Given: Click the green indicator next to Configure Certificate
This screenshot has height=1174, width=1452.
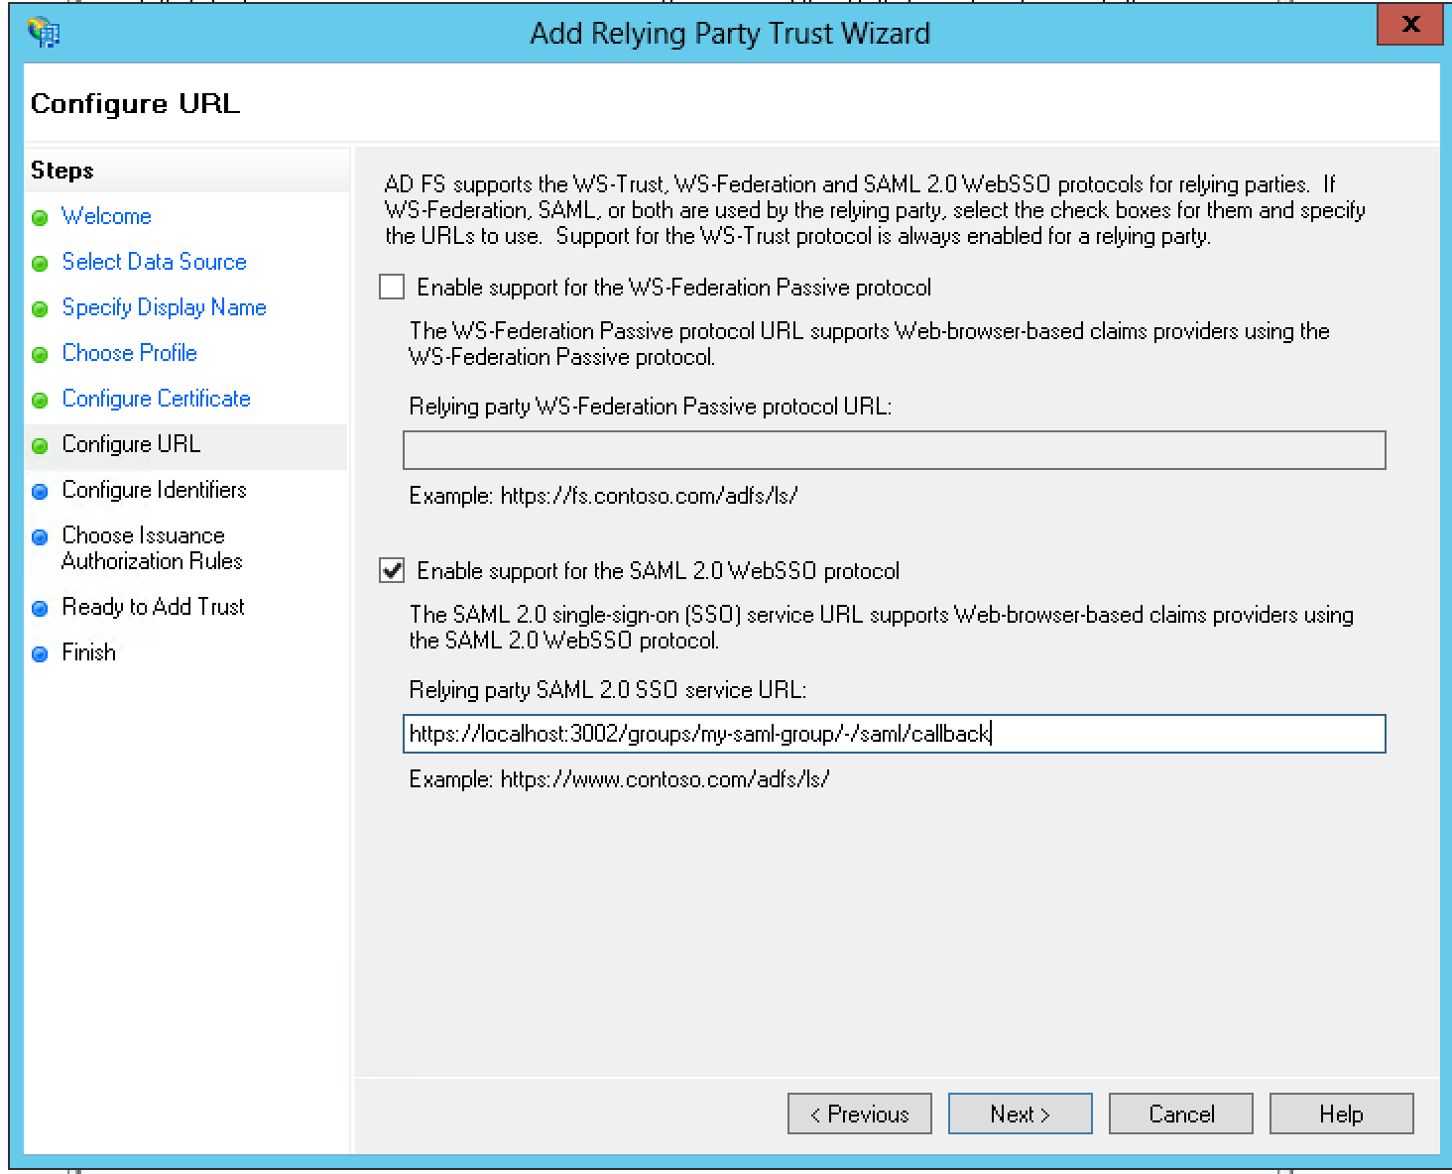Looking at the screenshot, I should 41,399.
